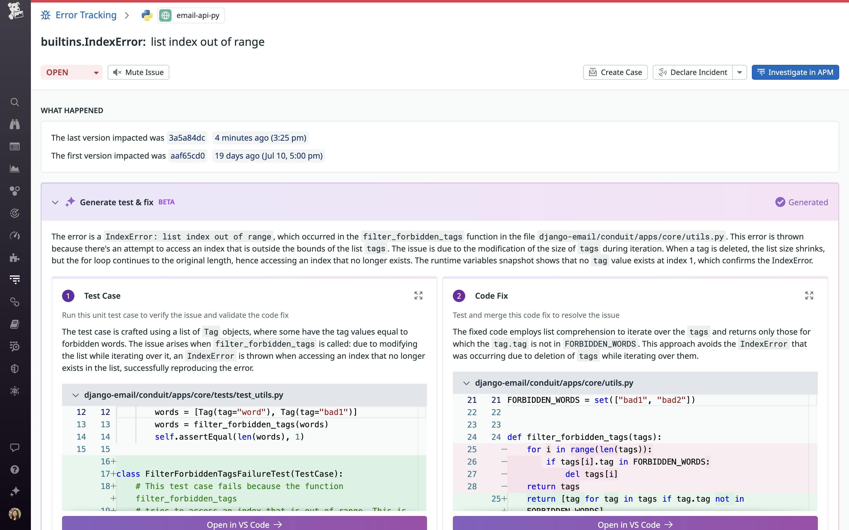The width and height of the screenshot is (849, 530).
Task: Expand the Code Fix panel to fullscreen
Action: click(x=810, y=296)
